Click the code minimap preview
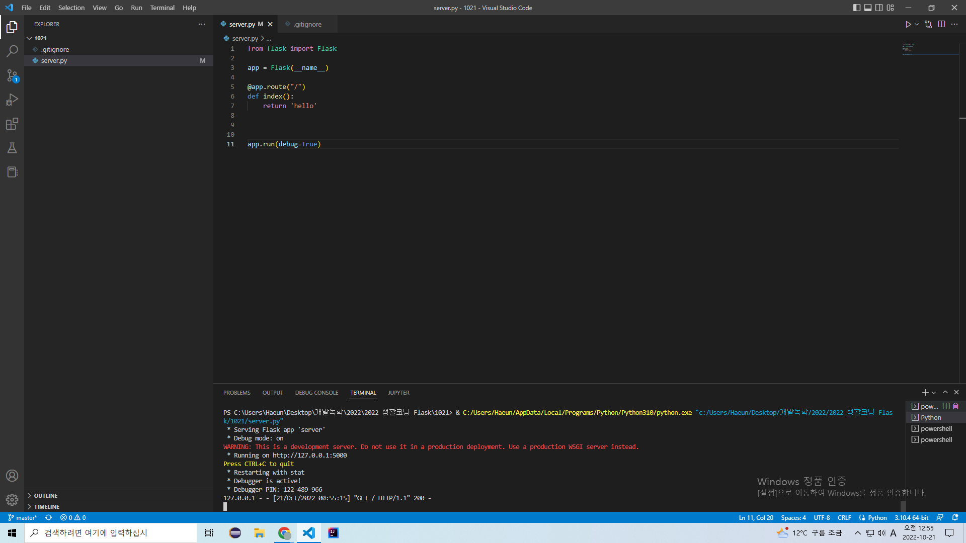This screenshot has width=966, height=543. (908, 48)
